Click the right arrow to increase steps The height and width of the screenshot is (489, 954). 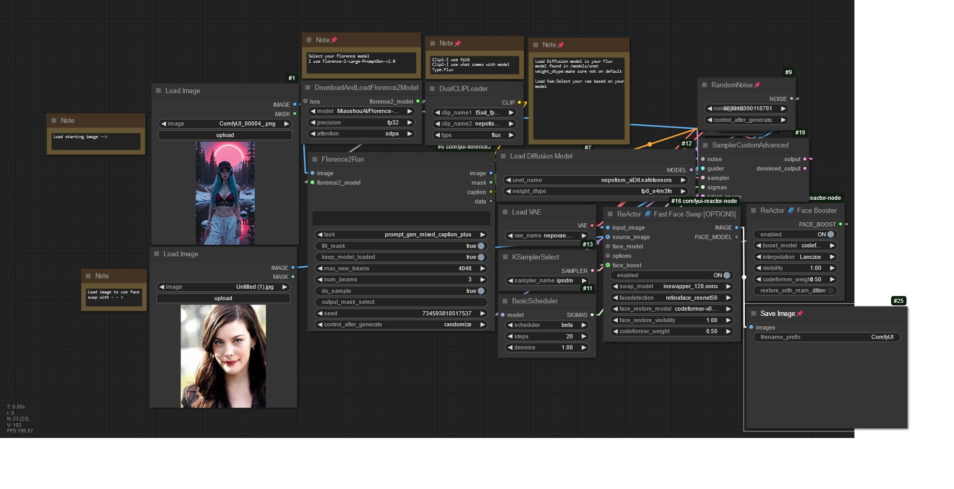(584, 337)
